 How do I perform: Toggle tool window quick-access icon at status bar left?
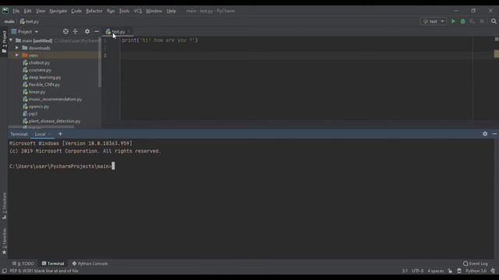[x=4, y=271]
